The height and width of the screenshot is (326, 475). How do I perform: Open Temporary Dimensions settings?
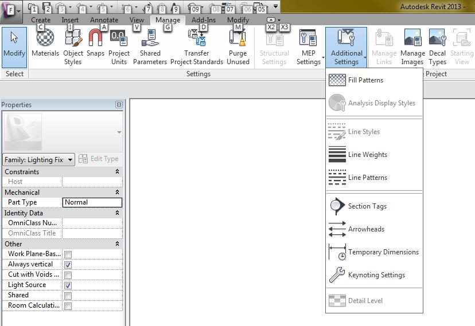point(374,252)
